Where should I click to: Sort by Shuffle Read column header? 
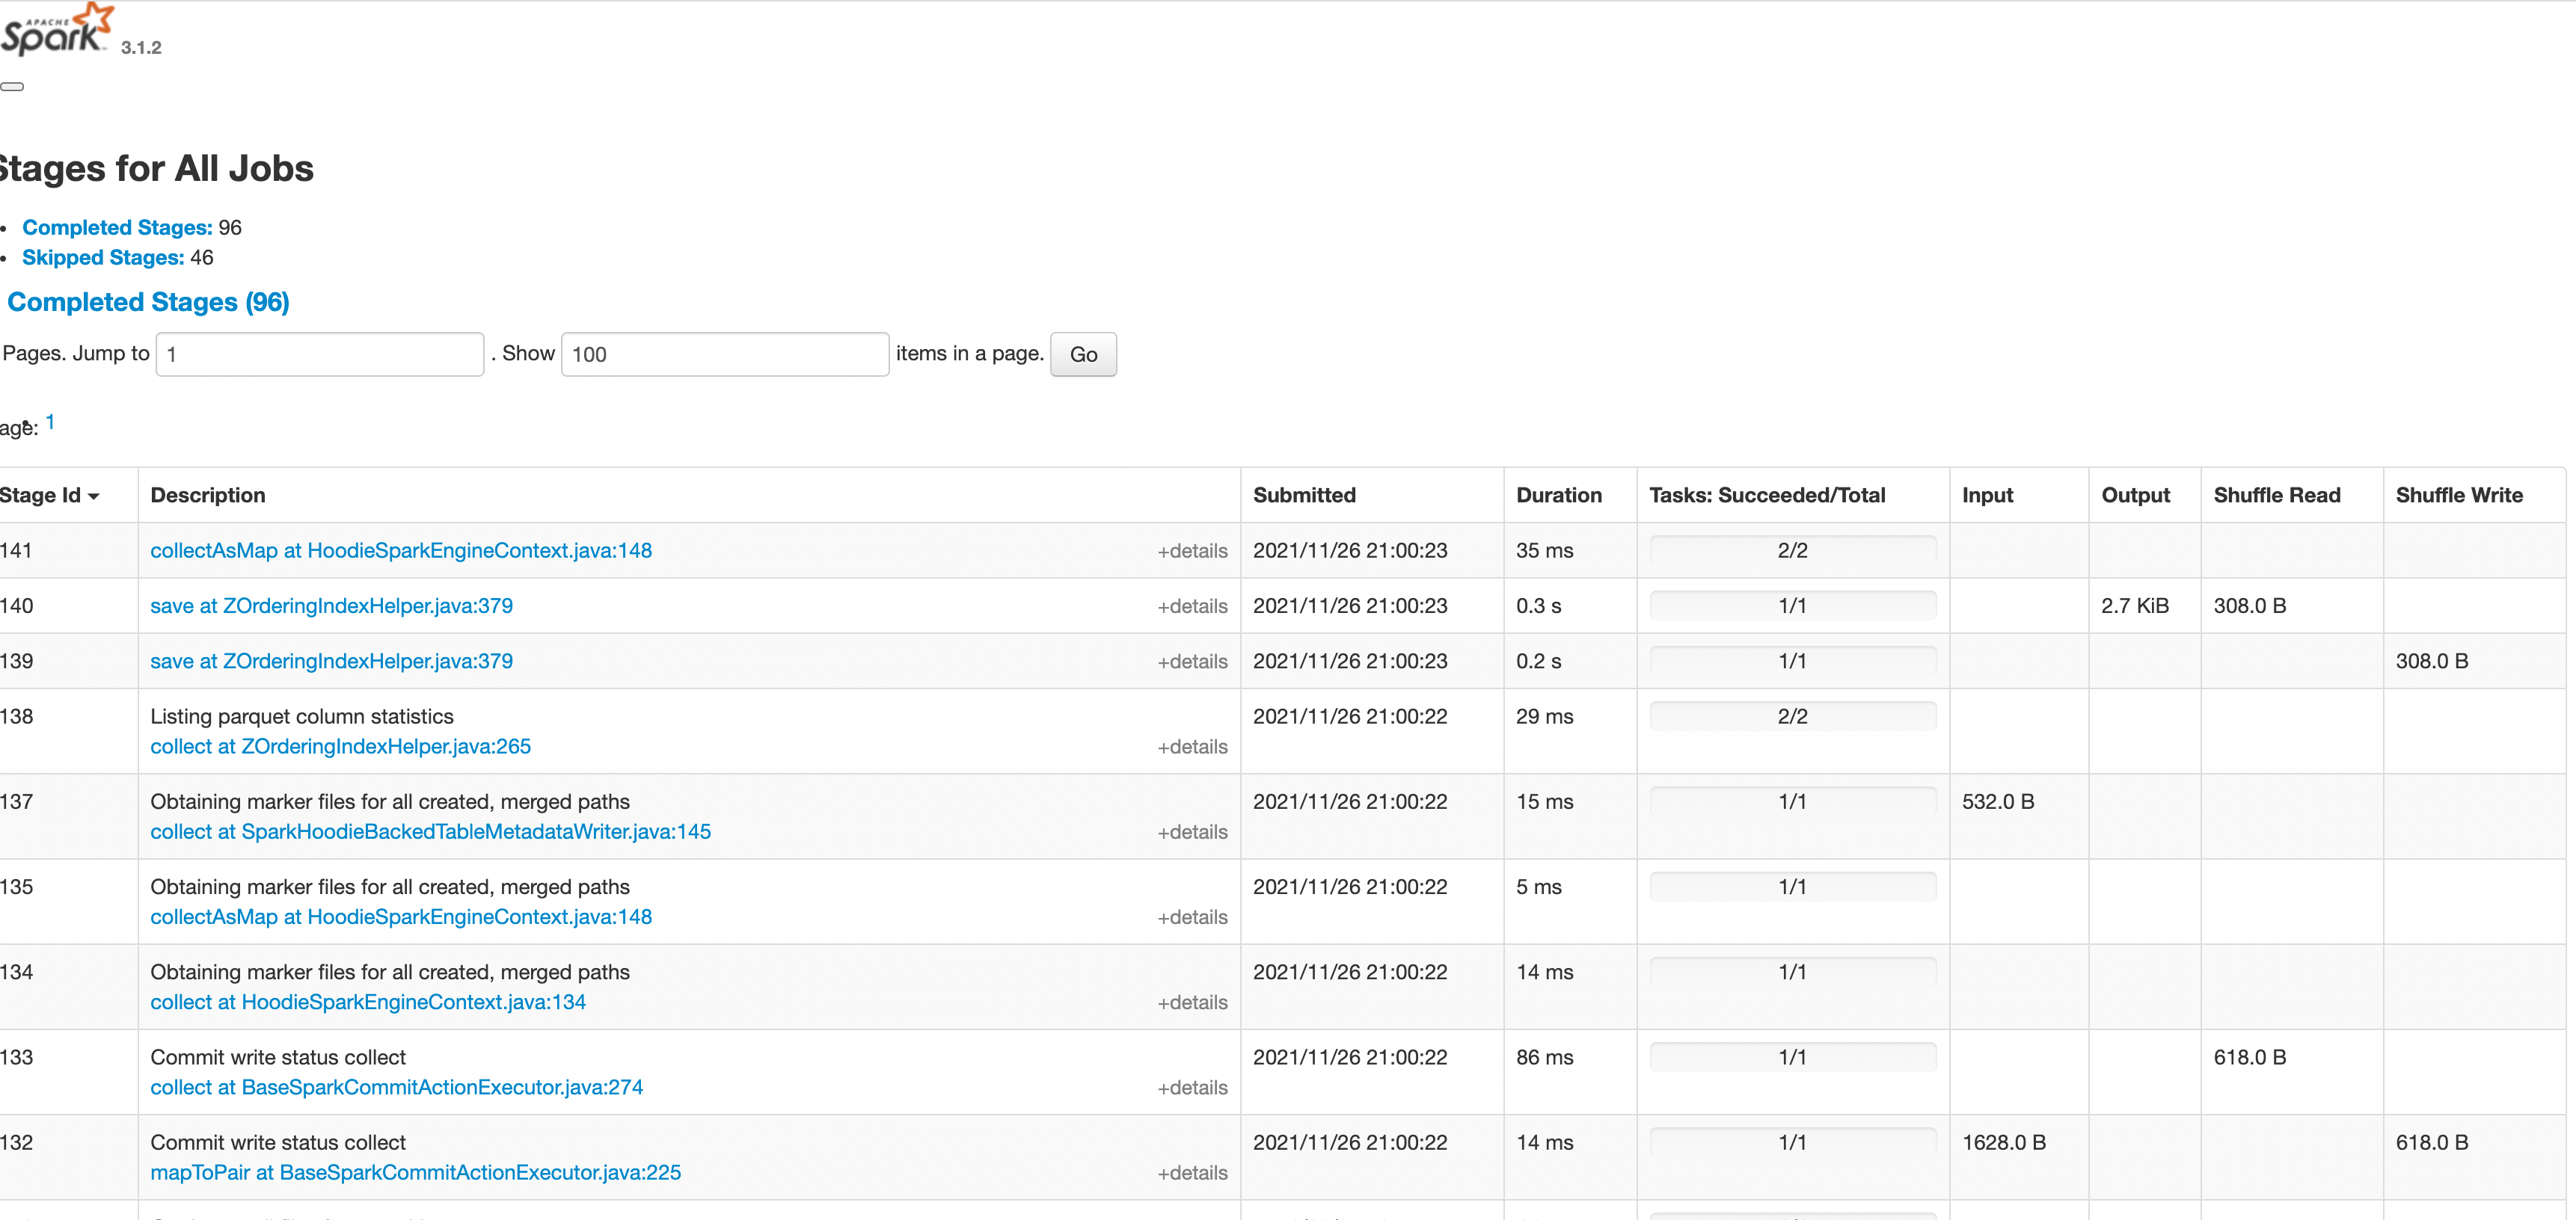point(2276,496)
